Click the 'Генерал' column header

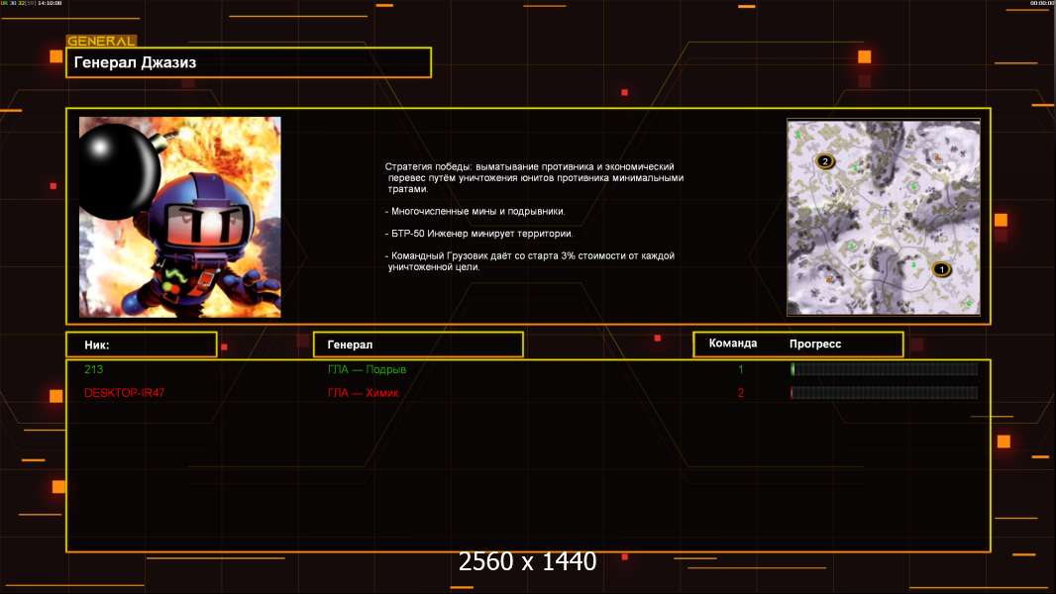(x=418, y=345)
